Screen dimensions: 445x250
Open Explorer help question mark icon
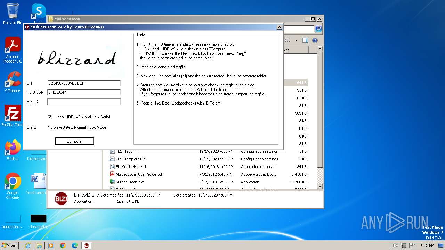pos(315,40)
